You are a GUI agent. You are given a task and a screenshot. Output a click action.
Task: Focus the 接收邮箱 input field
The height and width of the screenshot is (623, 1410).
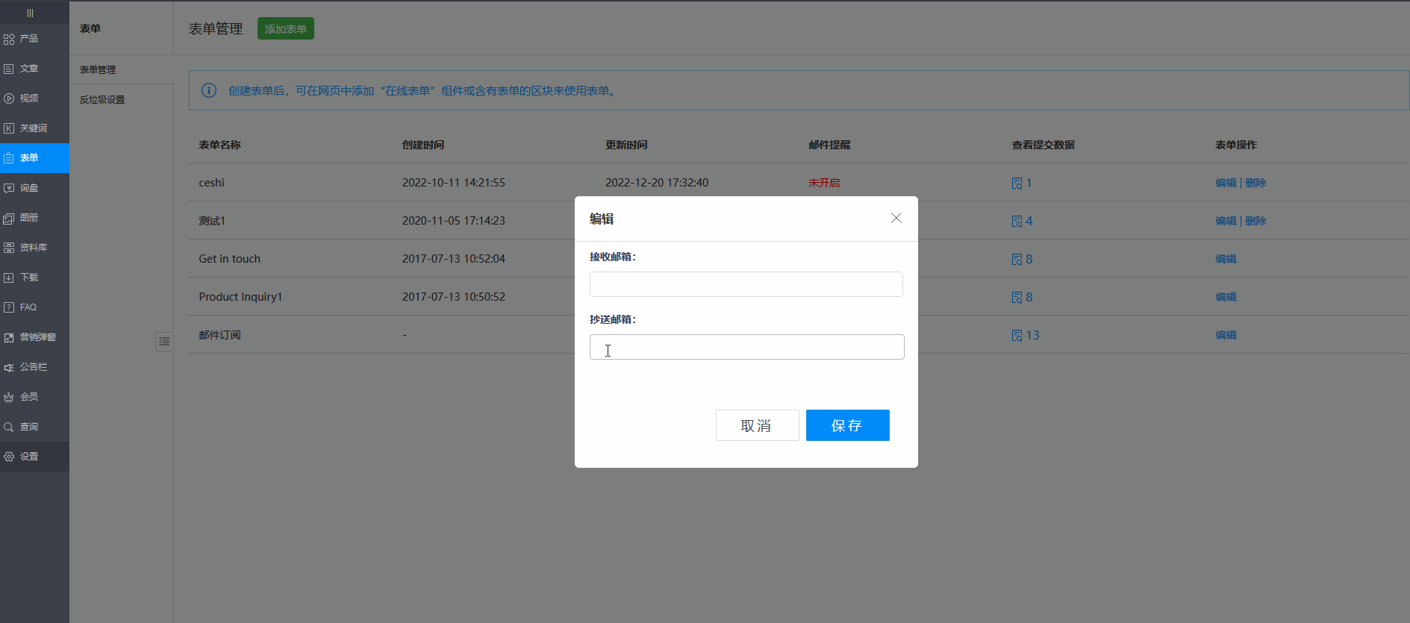click(746, 284)
